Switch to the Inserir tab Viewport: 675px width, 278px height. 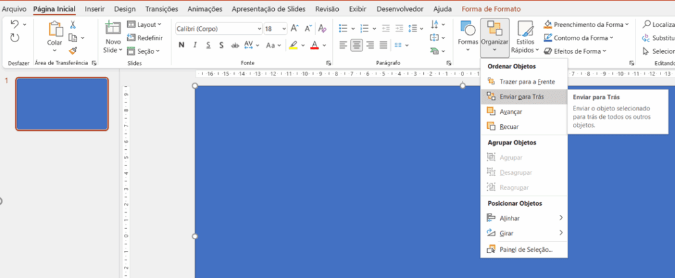pyautogui.click(x=95, y=9)
